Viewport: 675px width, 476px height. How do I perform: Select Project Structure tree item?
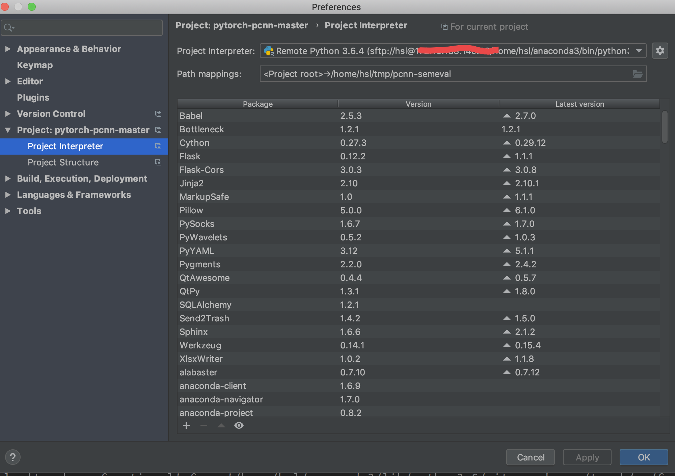(x=84, y=162)
